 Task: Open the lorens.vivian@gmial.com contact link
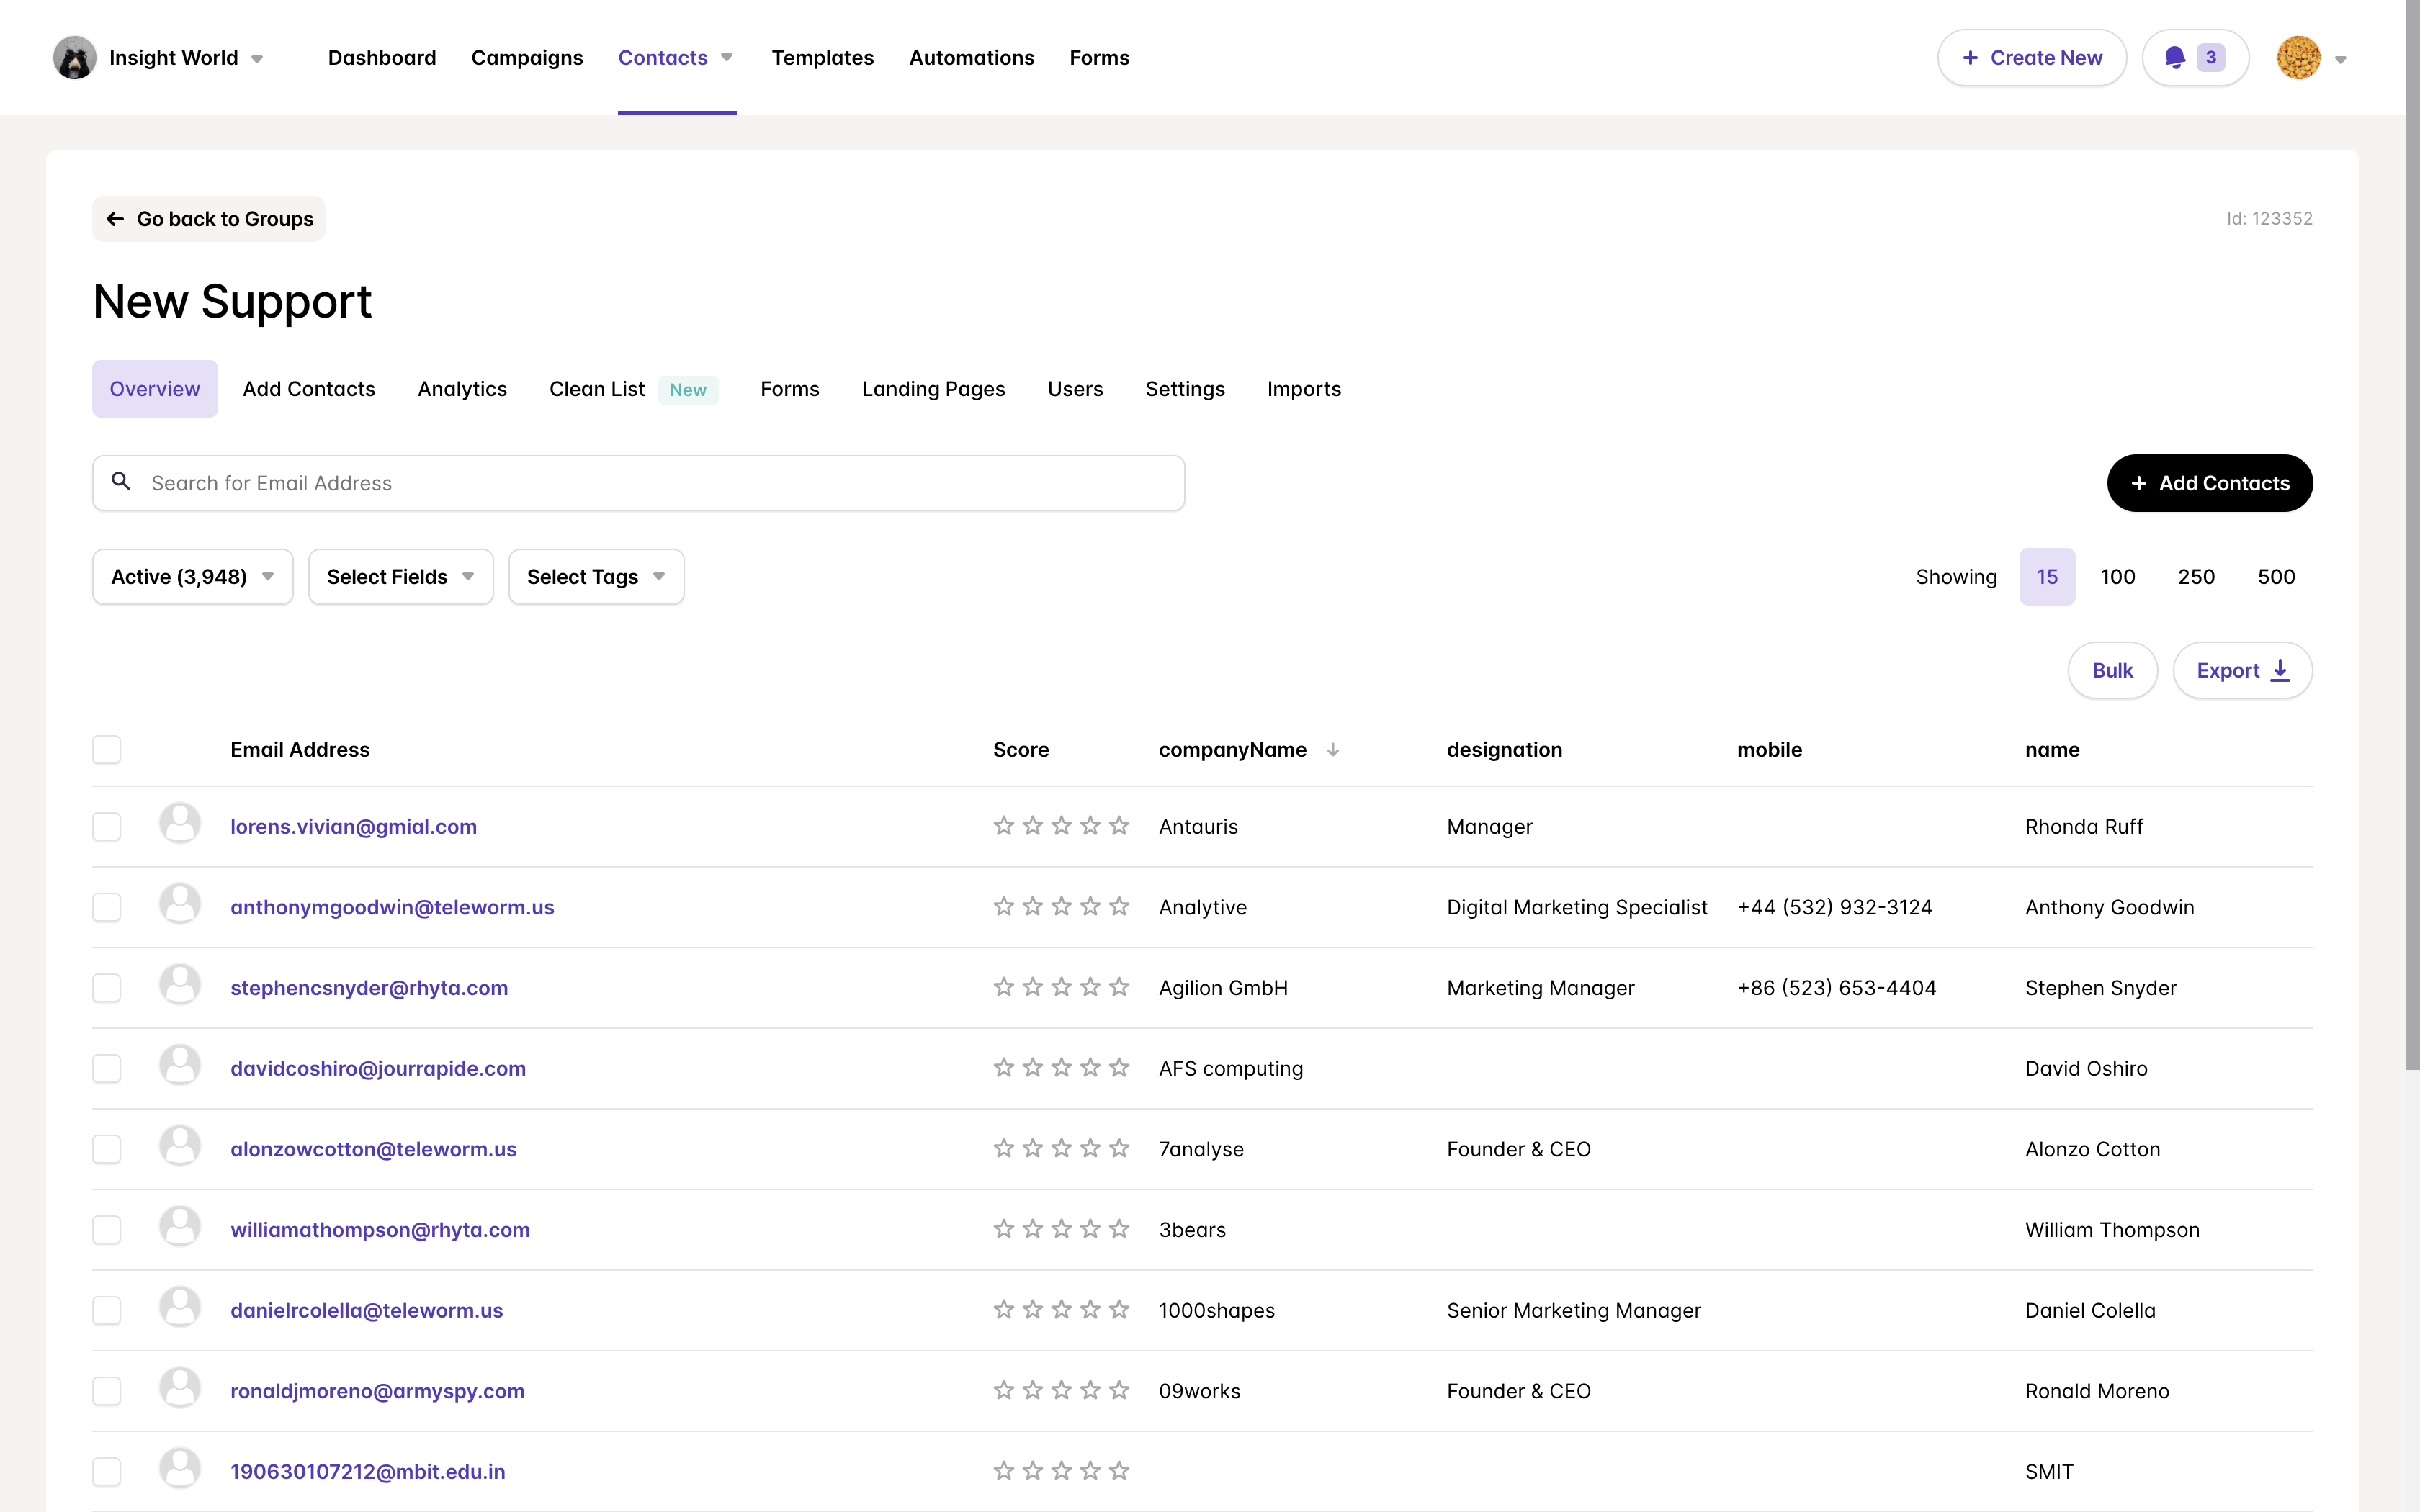(x=353, y=826)
